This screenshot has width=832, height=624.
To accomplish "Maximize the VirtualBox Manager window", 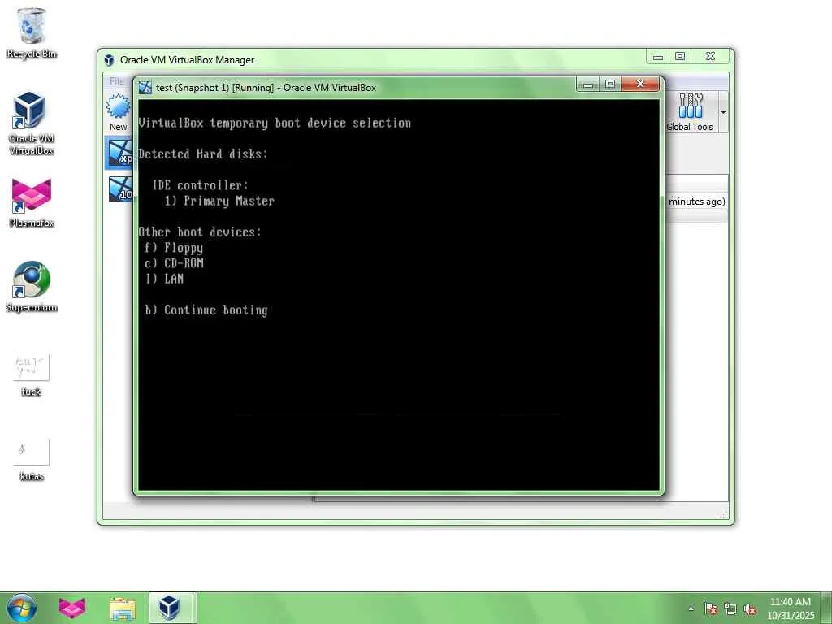I will tap(680, 57).
